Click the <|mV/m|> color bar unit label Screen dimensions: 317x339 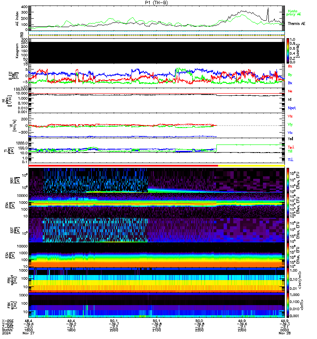(300, 280)
